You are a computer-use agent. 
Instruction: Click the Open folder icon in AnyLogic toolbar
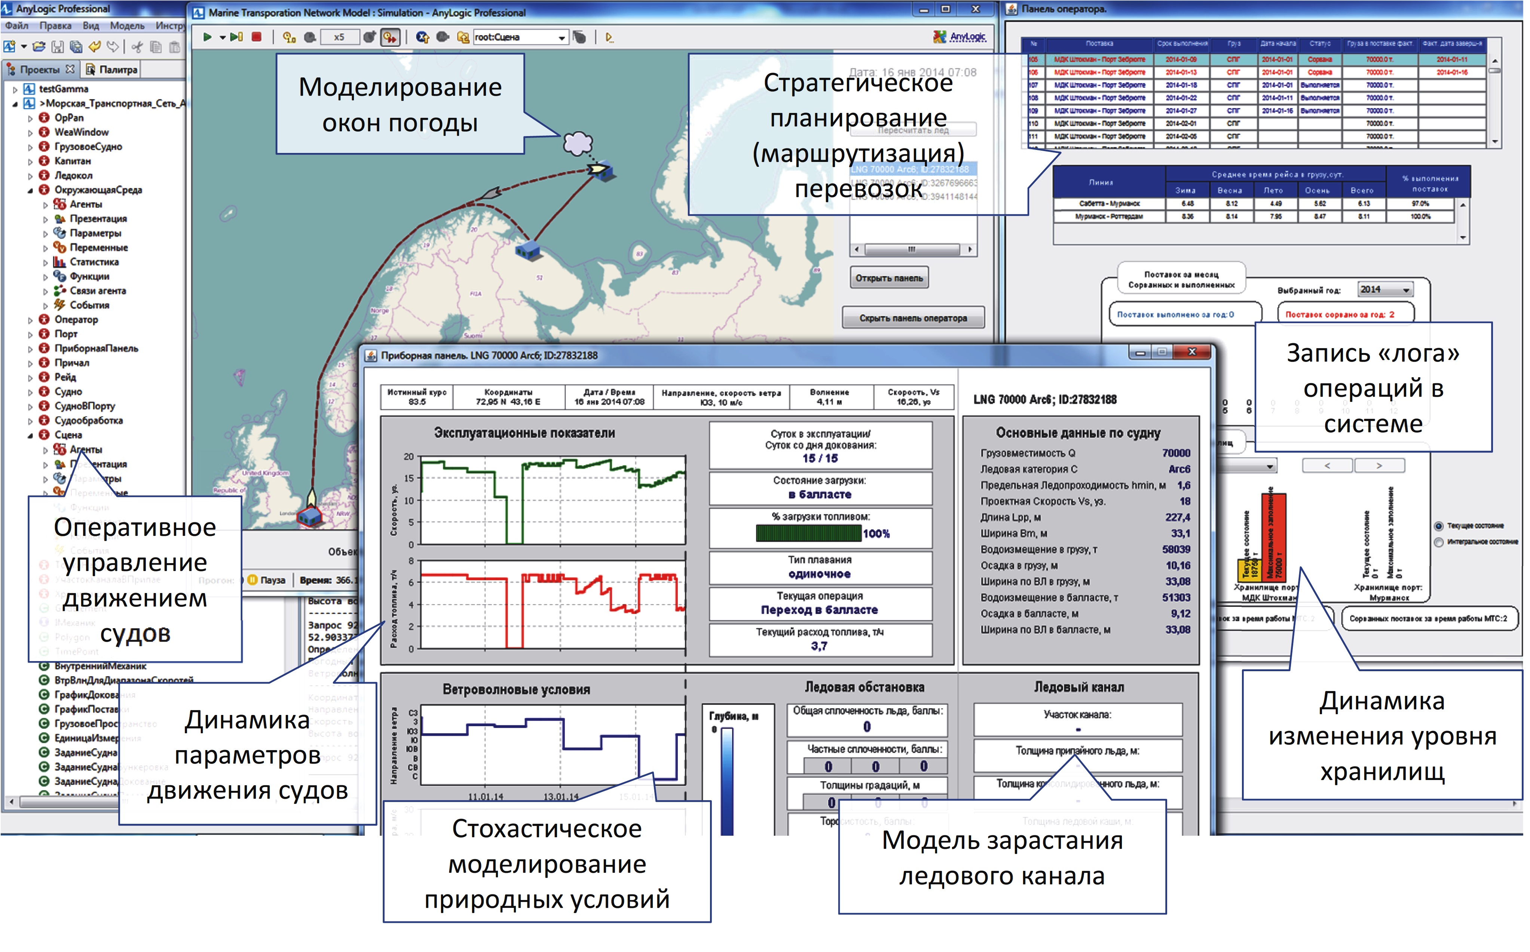pos(39,47)
